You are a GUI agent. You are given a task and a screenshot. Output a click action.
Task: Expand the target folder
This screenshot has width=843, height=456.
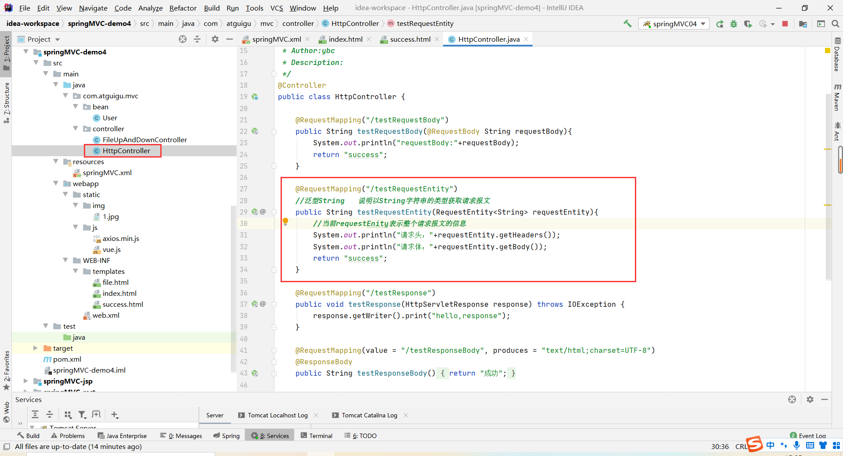pos(36,348)
